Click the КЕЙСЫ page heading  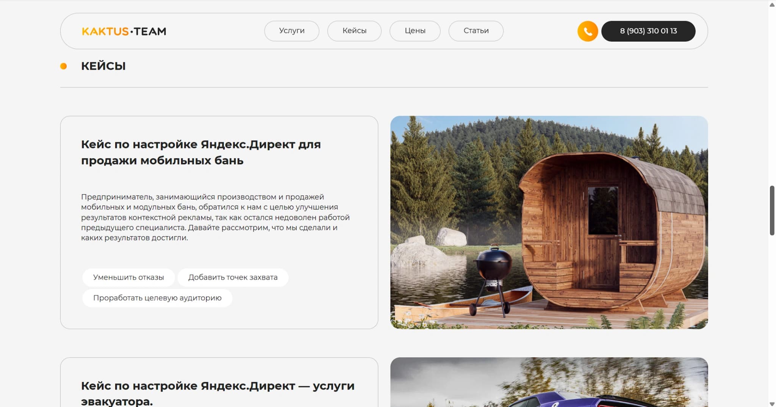tap(103, 66)
